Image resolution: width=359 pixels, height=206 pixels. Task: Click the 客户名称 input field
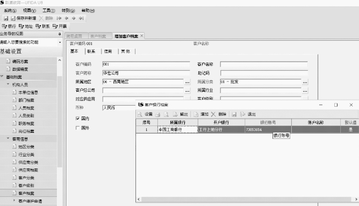(x=264, y=64)
